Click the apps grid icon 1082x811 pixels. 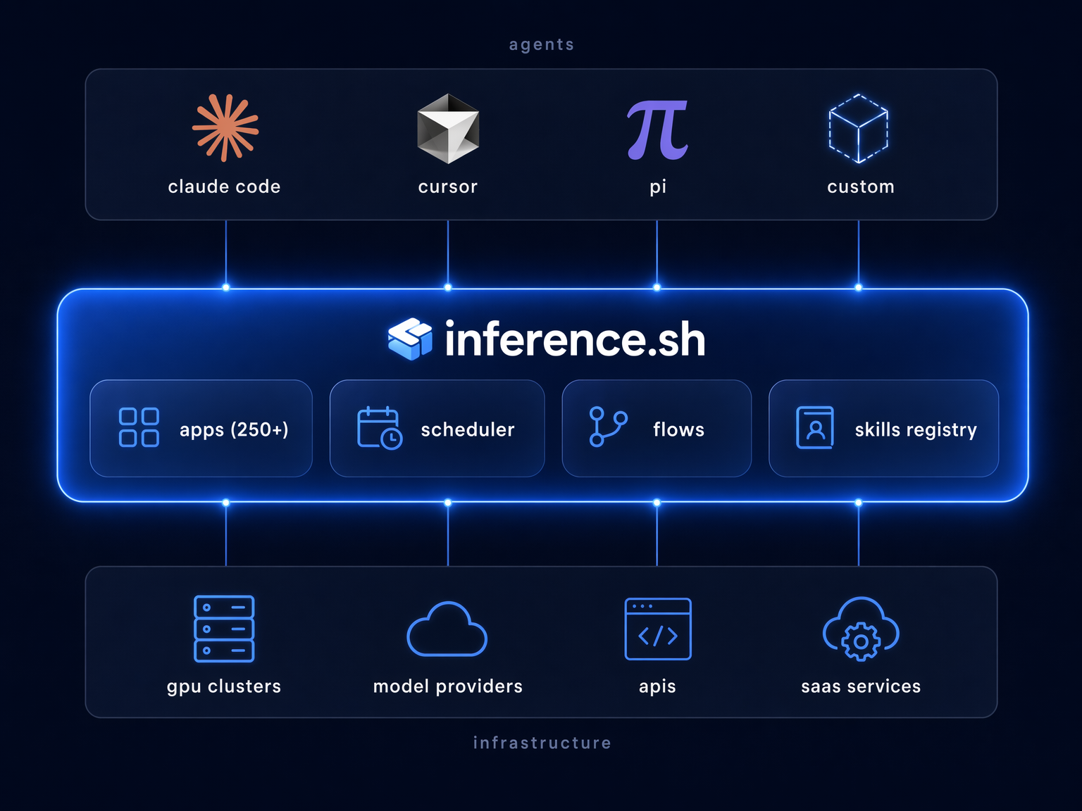click(139, 427)
